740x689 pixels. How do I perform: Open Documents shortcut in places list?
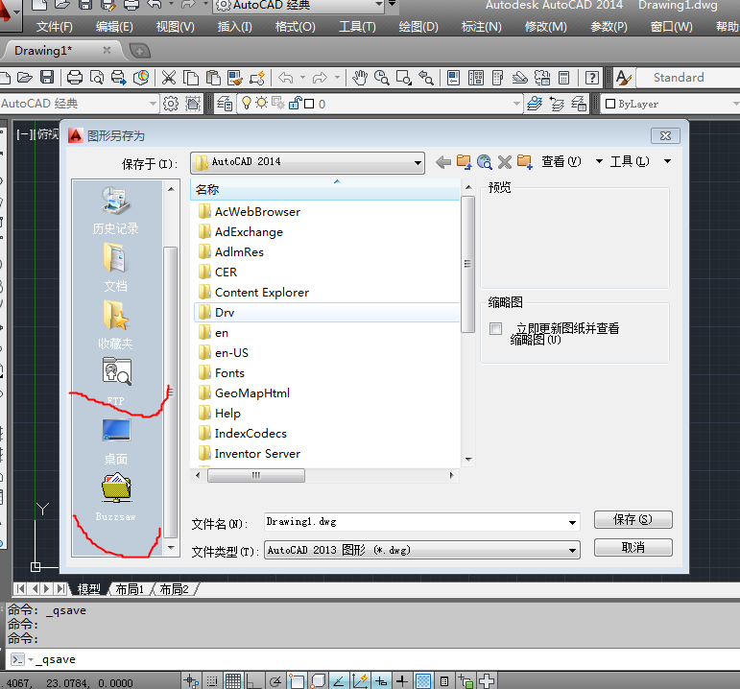click(x=115, y=267)
